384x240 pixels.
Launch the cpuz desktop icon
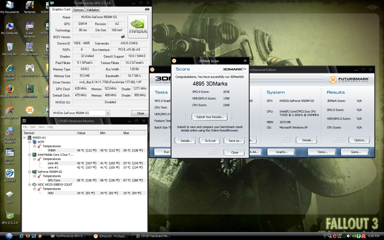10,197
